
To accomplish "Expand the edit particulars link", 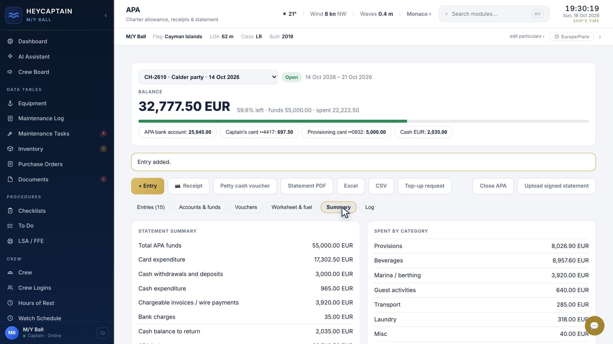I will click(x=527, y=36).
